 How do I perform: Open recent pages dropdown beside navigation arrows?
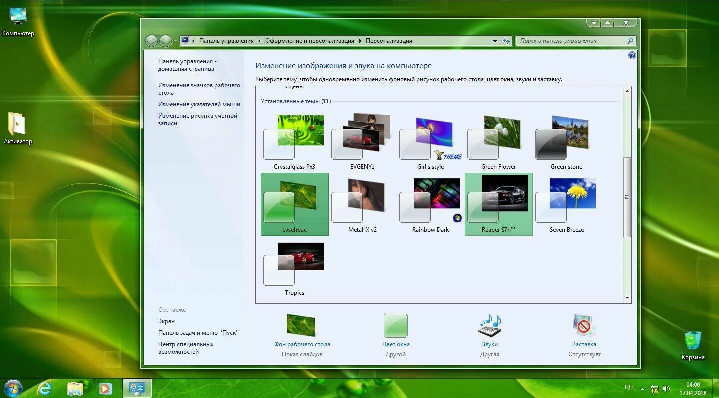pos(175,41)
